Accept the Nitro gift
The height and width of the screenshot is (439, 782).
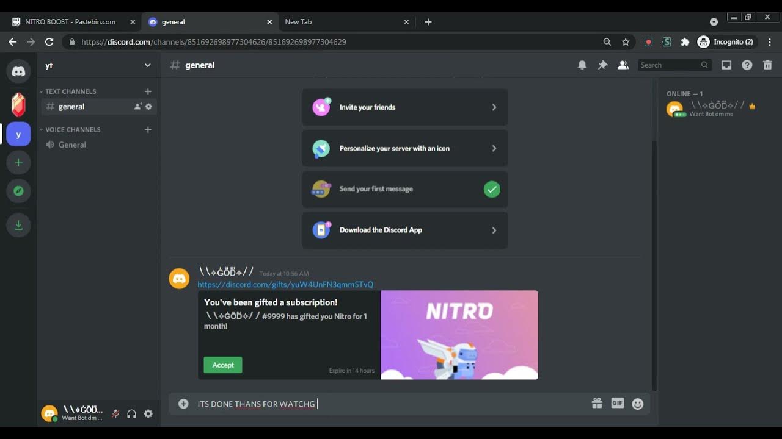[223, 365]
